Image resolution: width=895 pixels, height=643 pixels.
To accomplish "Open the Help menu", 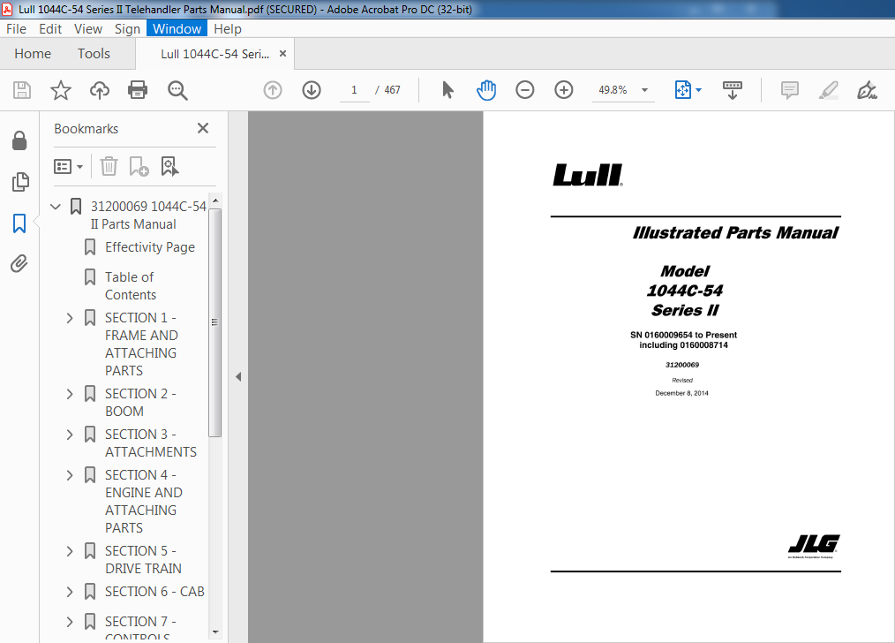I will point(227,28).
